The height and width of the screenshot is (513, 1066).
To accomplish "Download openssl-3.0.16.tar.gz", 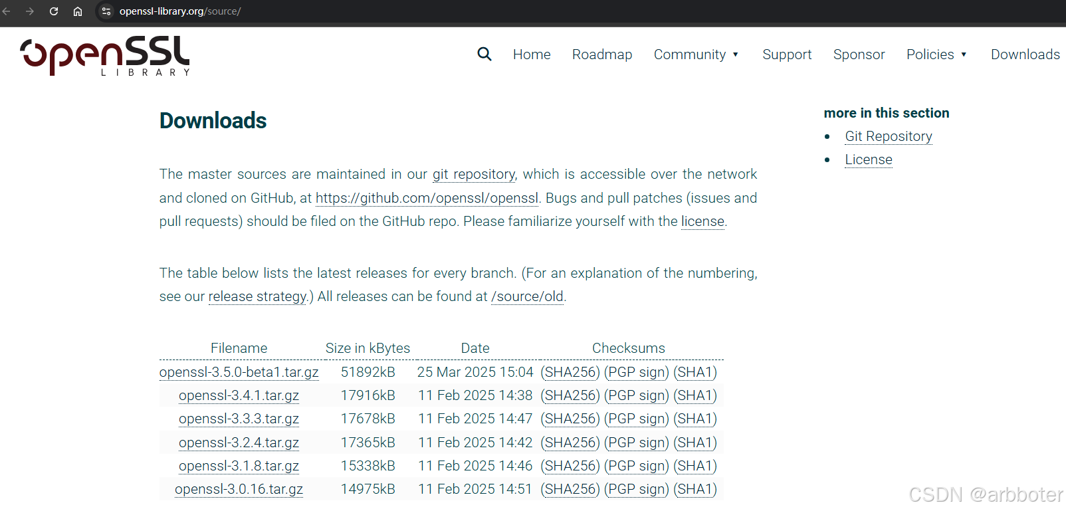I will 239,489.
